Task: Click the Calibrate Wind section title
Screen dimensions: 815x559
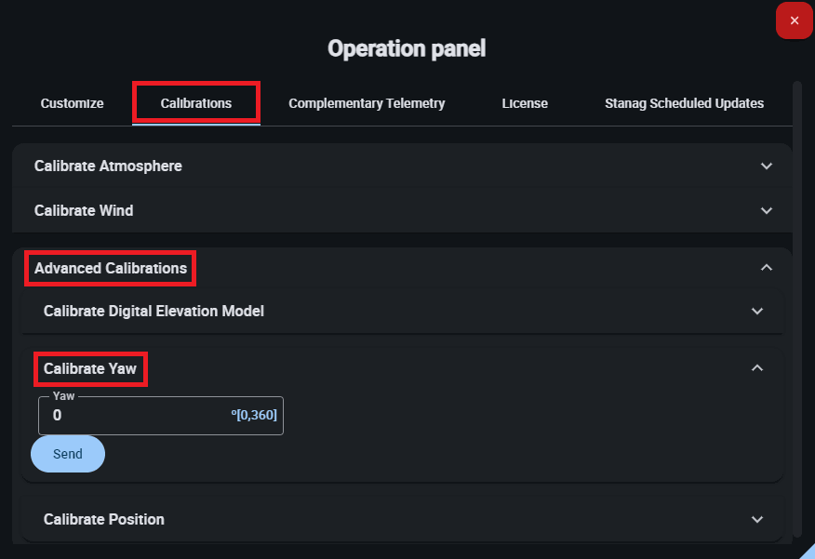Action: click(x=84, y=210)
